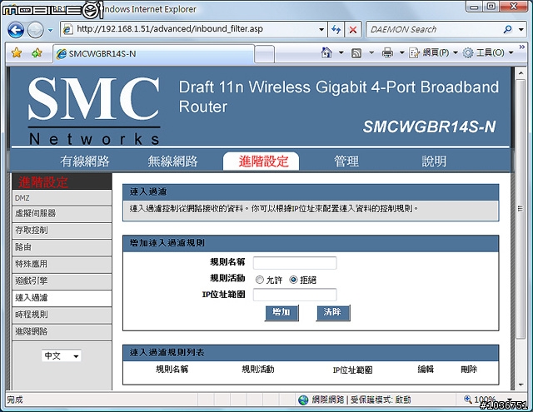Click the search magnifier icon
533x412 pixels.
(508, 30)
